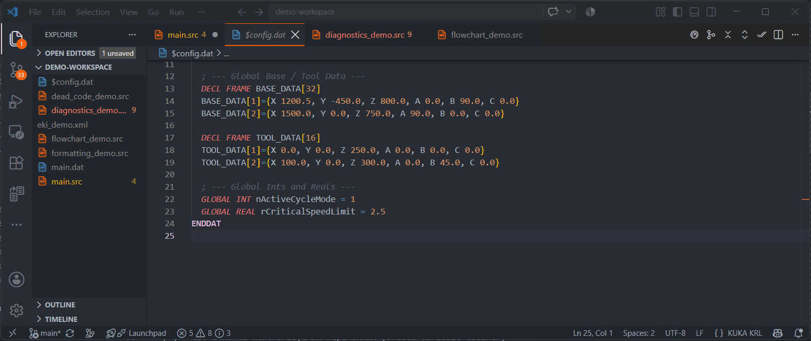The width and height of the screenshot is (811, 341).
Task: Open formatting_demo.src in explorer
Action: [x=90, y=153]
